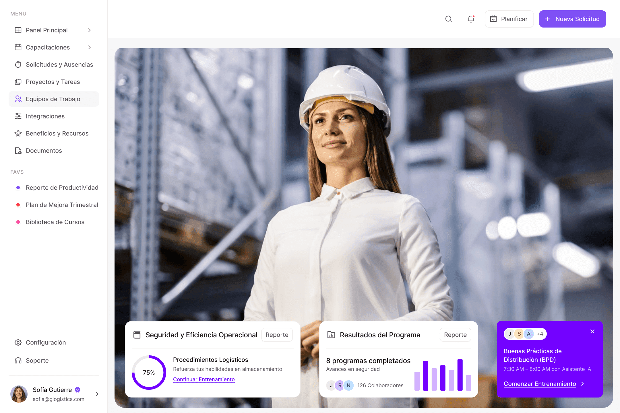Open Panel Principal in the sidebar

tap(54, 30)
